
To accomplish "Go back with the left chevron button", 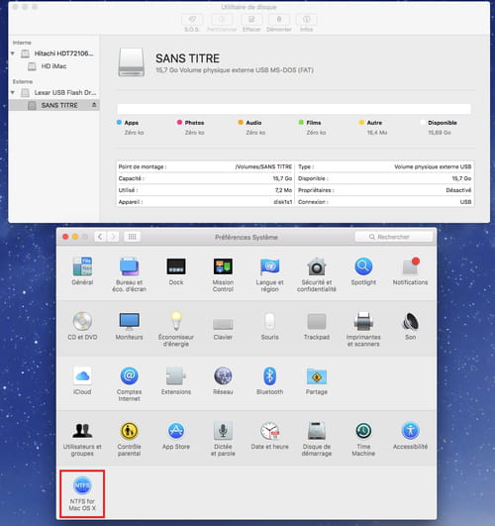I will tap(100, 237).
